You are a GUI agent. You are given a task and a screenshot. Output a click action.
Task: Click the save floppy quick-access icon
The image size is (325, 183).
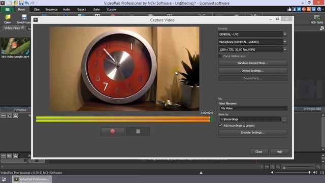[21, 3]
